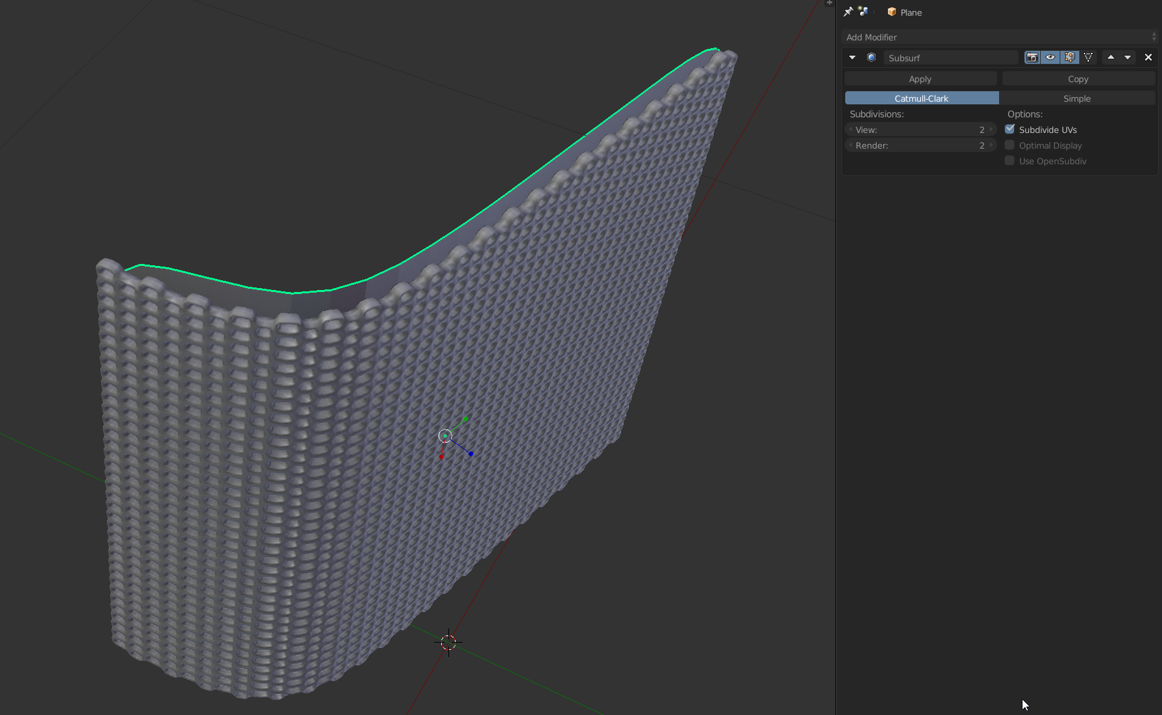The width and height of the screenshot is (1162, 715).
Task: Select the Plane object breadcrumb icon
Action: 891,12
